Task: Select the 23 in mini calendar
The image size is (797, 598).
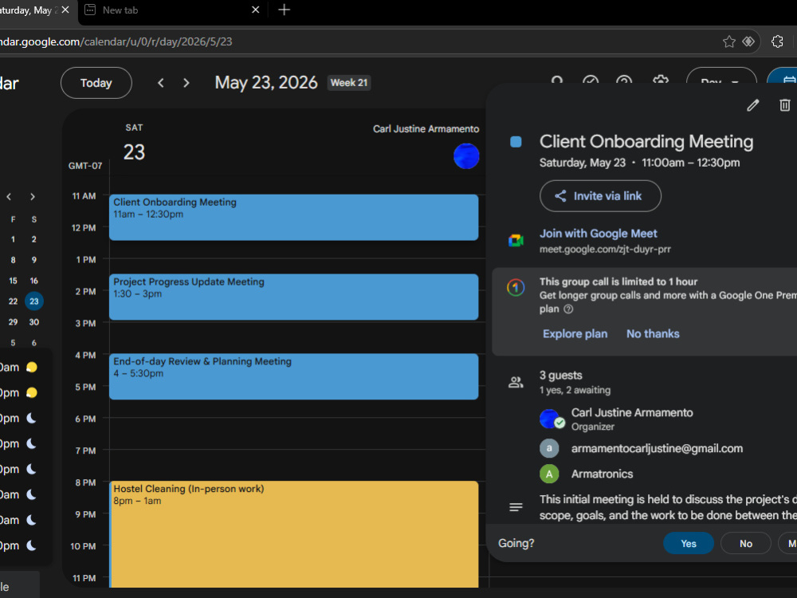Action: [x=34, y=301]
